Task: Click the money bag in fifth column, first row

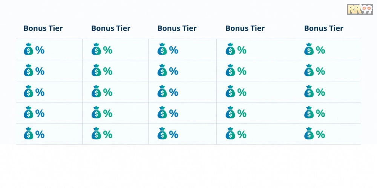Action: (309, 50)
